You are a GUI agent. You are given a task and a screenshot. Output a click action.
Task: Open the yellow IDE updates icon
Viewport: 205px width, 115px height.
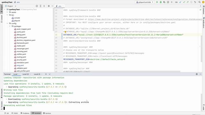203,2
